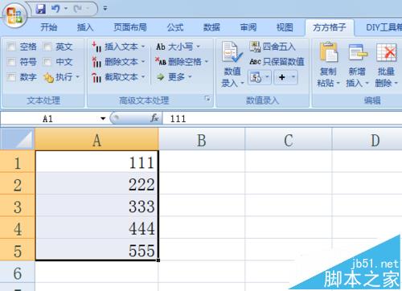Save the workbook via quick access

[41, 9]
